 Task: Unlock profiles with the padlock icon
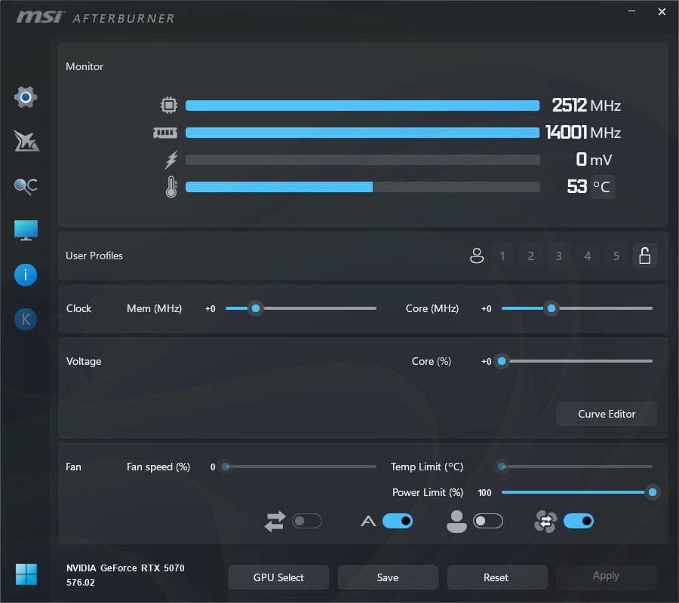click(x=644, y=256)
